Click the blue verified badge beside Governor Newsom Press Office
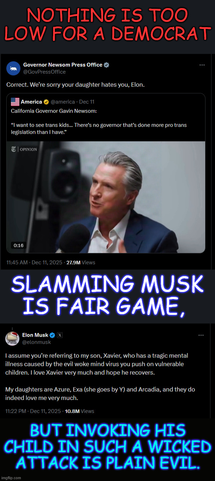 pos(106,65)
